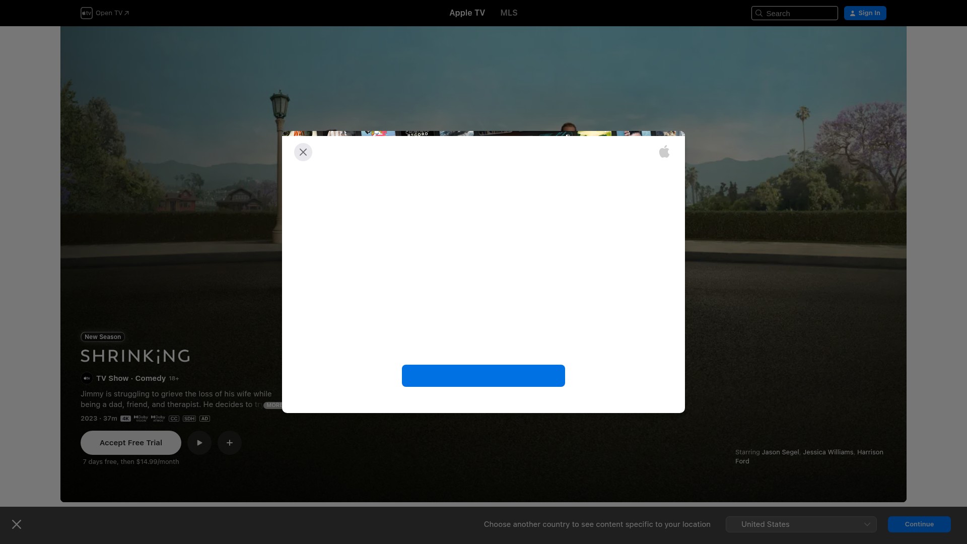Image resolution: width=967 pixels, height=544 pixels.
Task: Click the New Season badge
Action: 103,337
